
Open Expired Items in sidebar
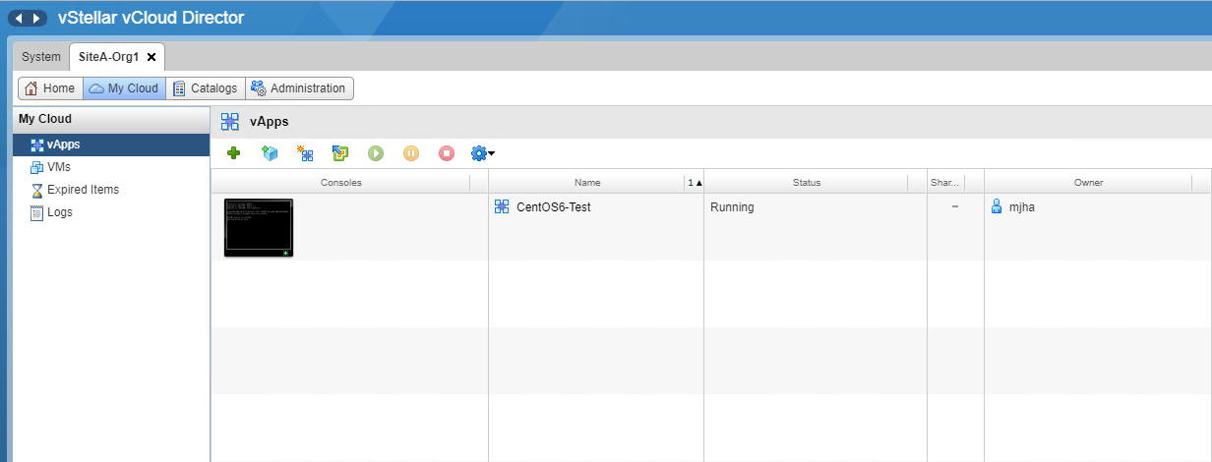point(83,190)
